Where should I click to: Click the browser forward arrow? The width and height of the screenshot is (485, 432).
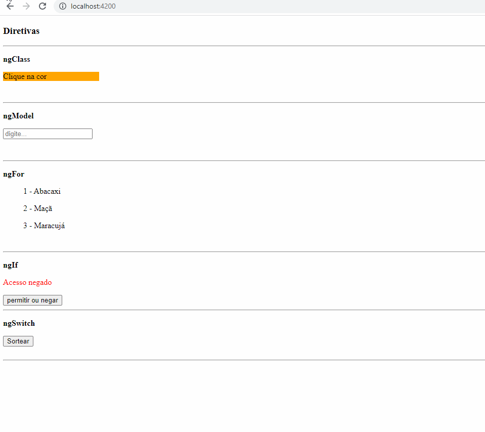(26, 6)
